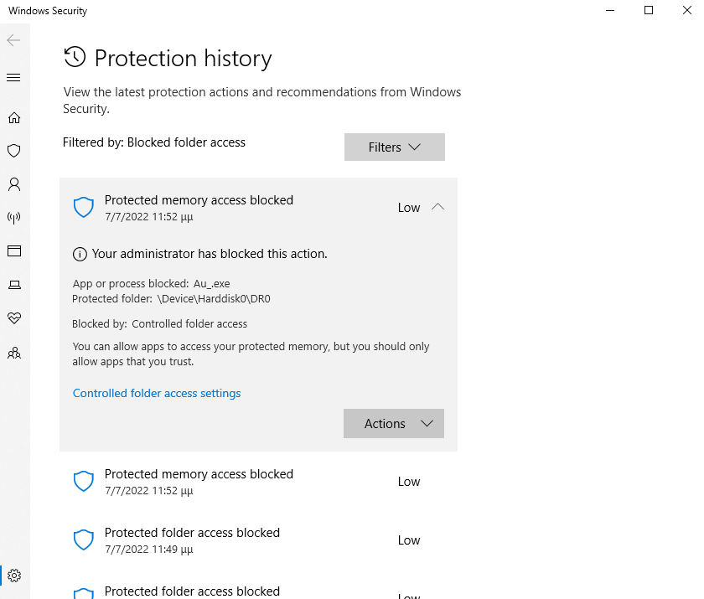Open App & browser control from sidebar
704x599 pixels.
pyautogui.click(x=13, y=251)
